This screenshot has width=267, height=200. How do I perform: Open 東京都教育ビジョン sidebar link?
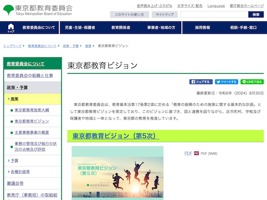(32, 121)
